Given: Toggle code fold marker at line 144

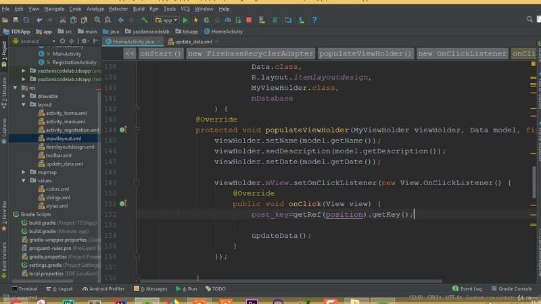Looking at the screenshot, I should point(137,130).
